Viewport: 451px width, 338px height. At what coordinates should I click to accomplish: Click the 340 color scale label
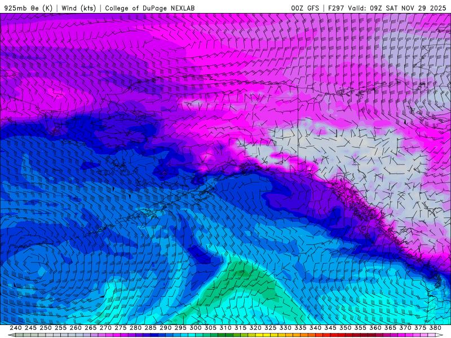point(315,328)
